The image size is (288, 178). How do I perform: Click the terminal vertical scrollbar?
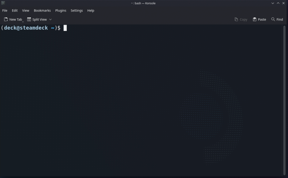284,100
